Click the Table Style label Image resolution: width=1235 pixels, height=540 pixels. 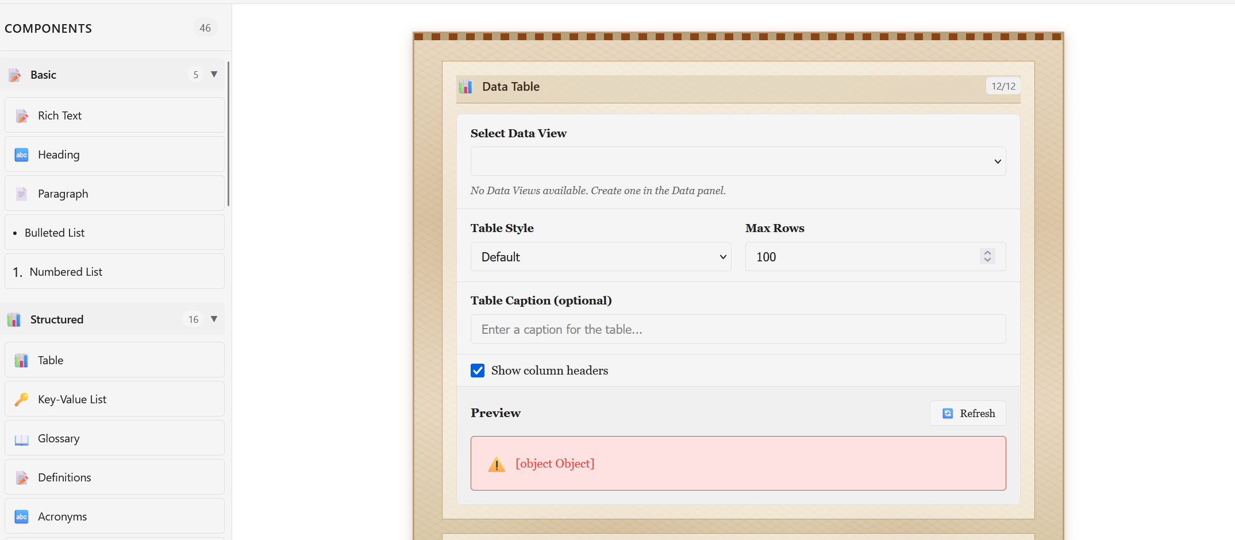(502, 228)
